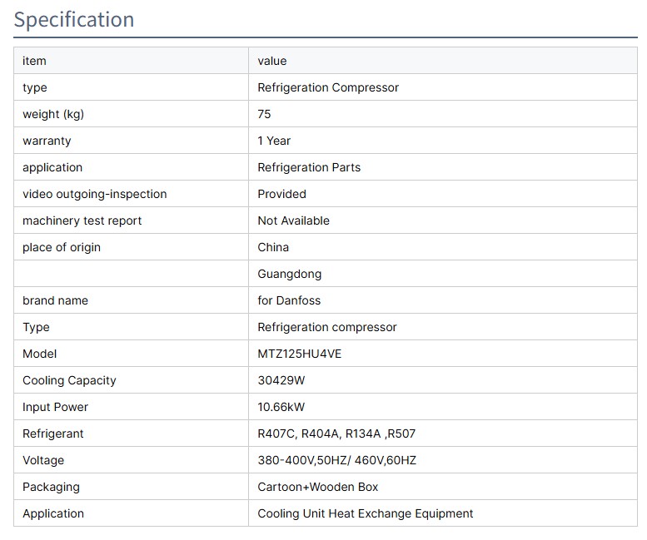
Task: Click the Specification heading
Action: (x=74, y=20)
